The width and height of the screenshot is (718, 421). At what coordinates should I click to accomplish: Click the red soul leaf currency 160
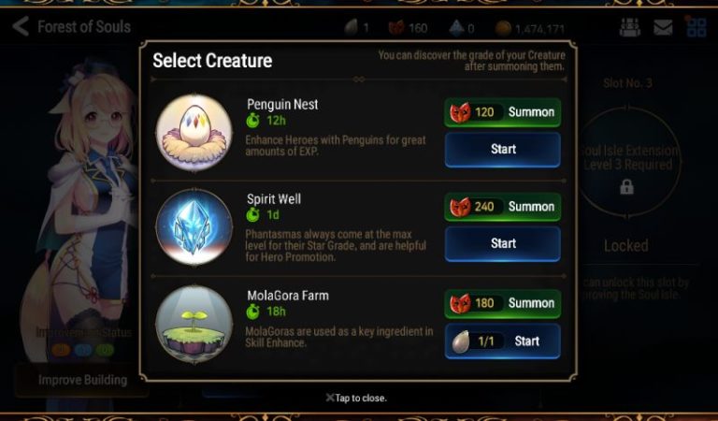[408, 28]
